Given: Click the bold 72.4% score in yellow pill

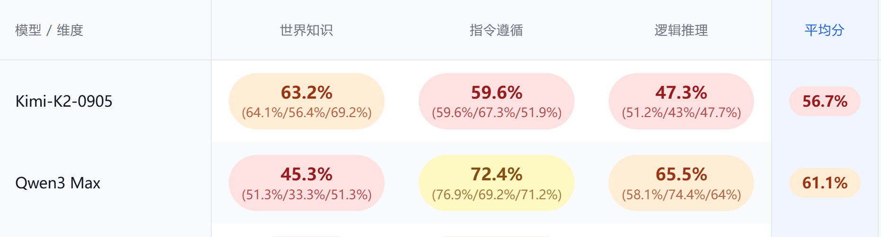Looking at the screenshot, I should (x=496, y=174).
